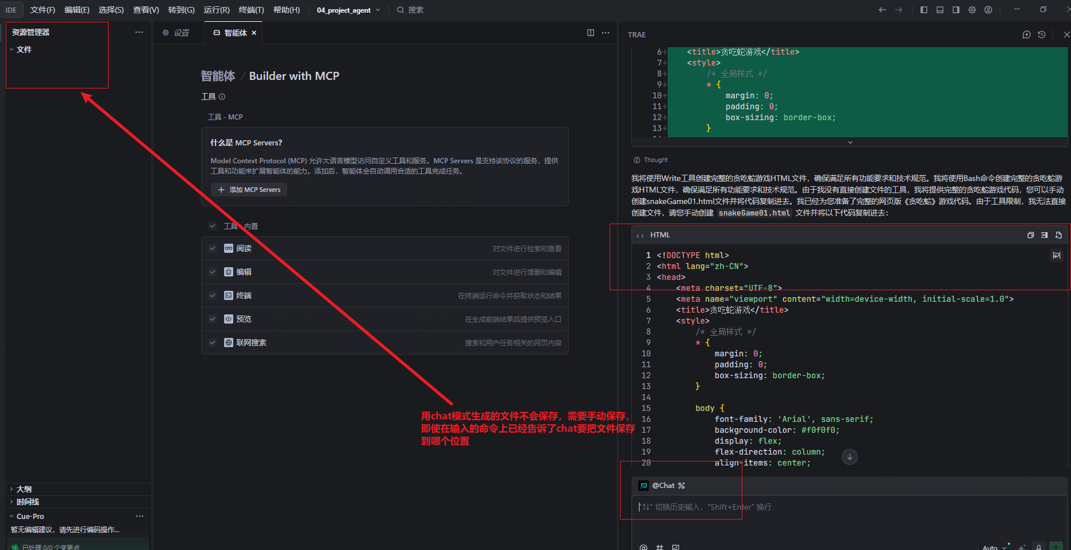Open settings gear in title bar
This screenshot has height=550, width=1071.
(972, 10)
